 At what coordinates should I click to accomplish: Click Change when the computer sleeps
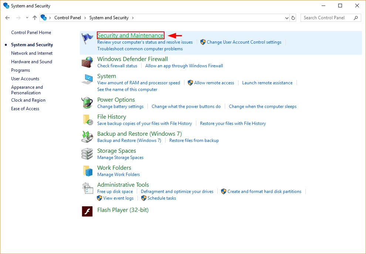(x=262, y=106)
